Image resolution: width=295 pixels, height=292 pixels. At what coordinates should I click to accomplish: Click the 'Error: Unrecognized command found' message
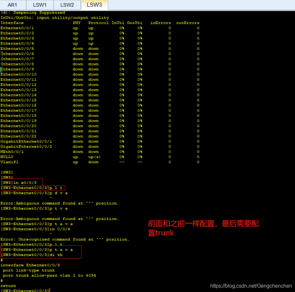click(65, 239)
